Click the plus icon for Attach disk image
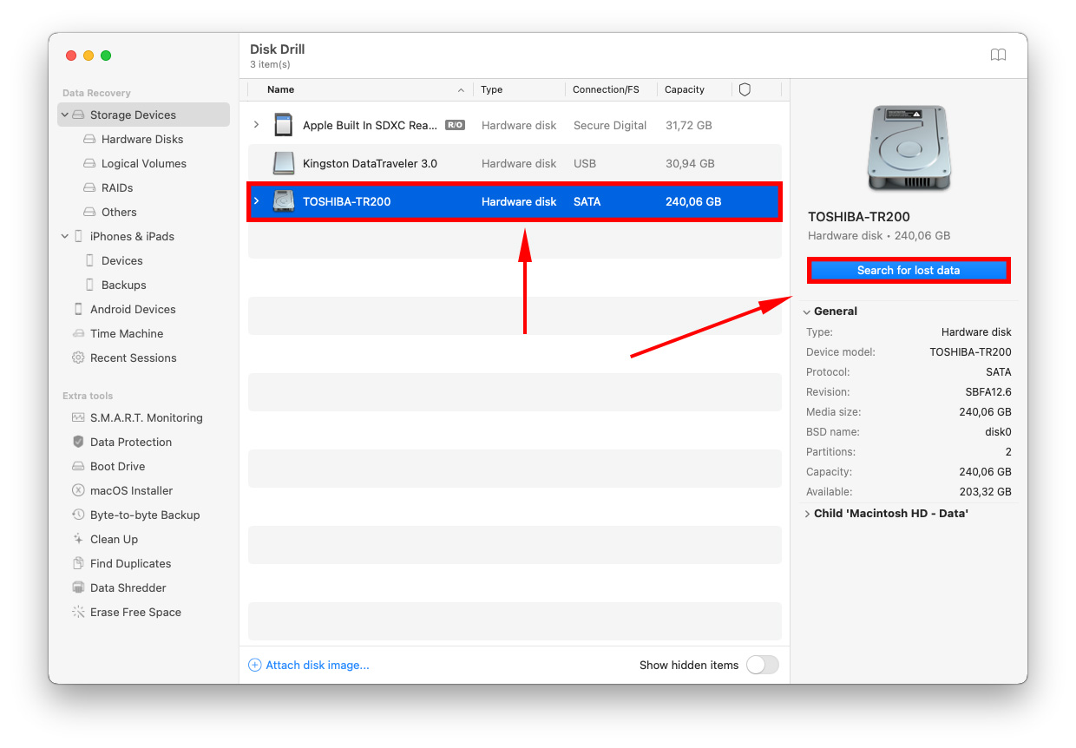 click(254, 665)
